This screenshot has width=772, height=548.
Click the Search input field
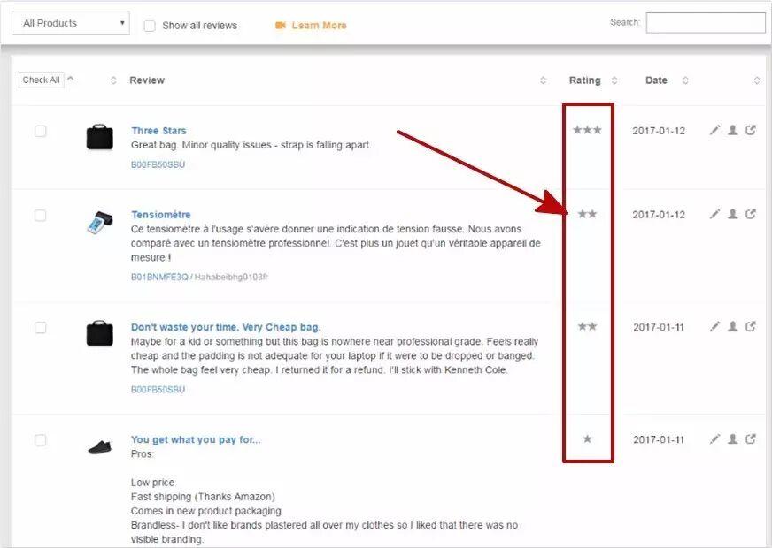coord(705,23)
